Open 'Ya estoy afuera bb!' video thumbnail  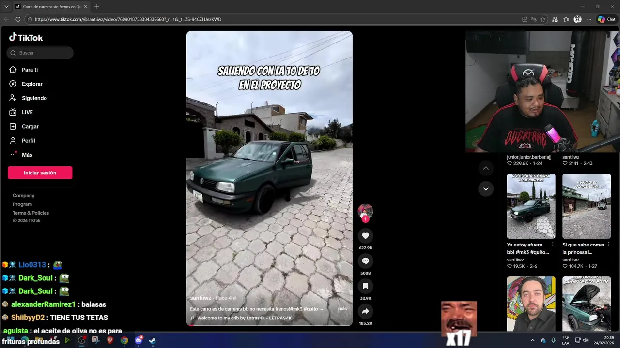coord(531,206)
